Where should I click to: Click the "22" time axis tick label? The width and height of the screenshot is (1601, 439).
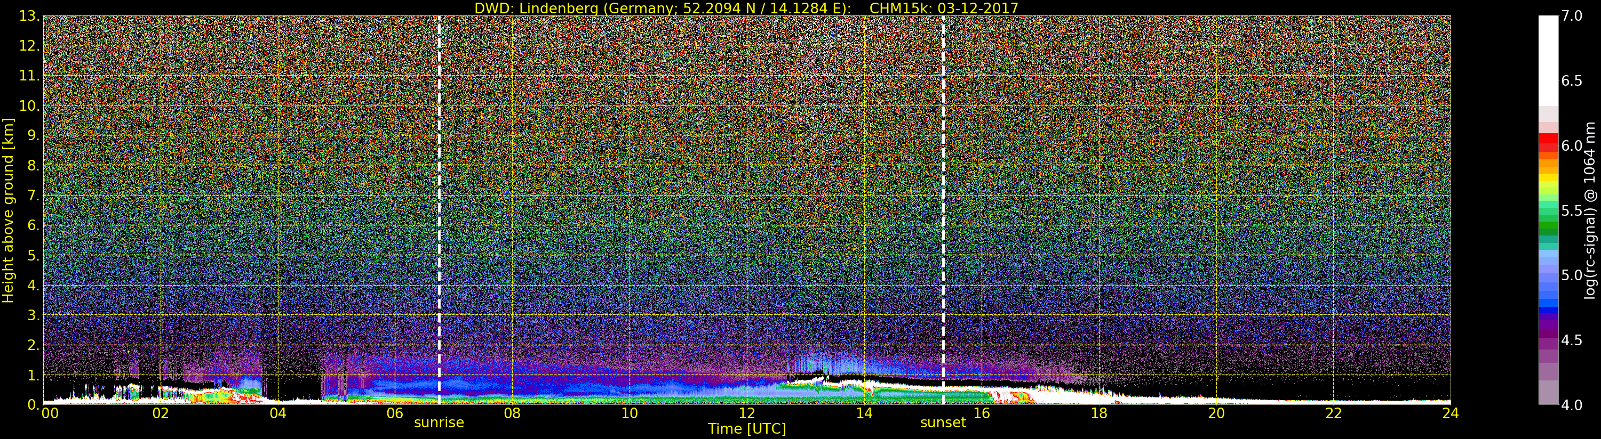point(1334,413)
